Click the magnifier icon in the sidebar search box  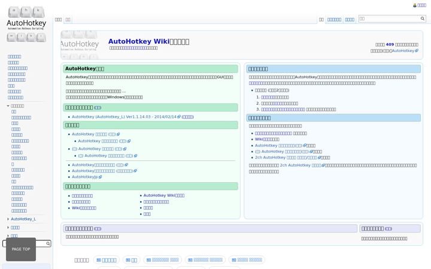(48, 243)
